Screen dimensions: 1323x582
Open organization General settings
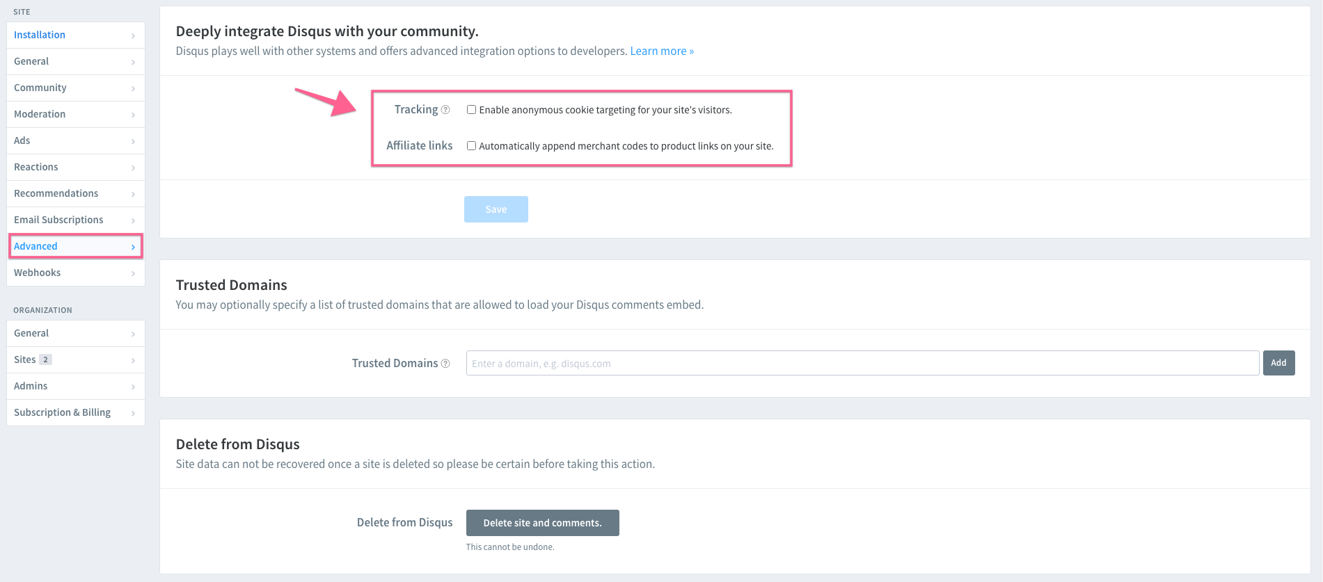[x=76, y=333]
